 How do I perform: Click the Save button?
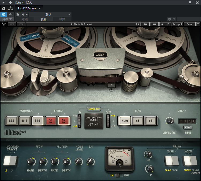189,24
